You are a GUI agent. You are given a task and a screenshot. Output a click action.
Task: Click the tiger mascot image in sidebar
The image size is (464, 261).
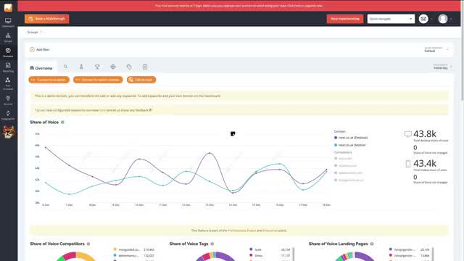8,132
